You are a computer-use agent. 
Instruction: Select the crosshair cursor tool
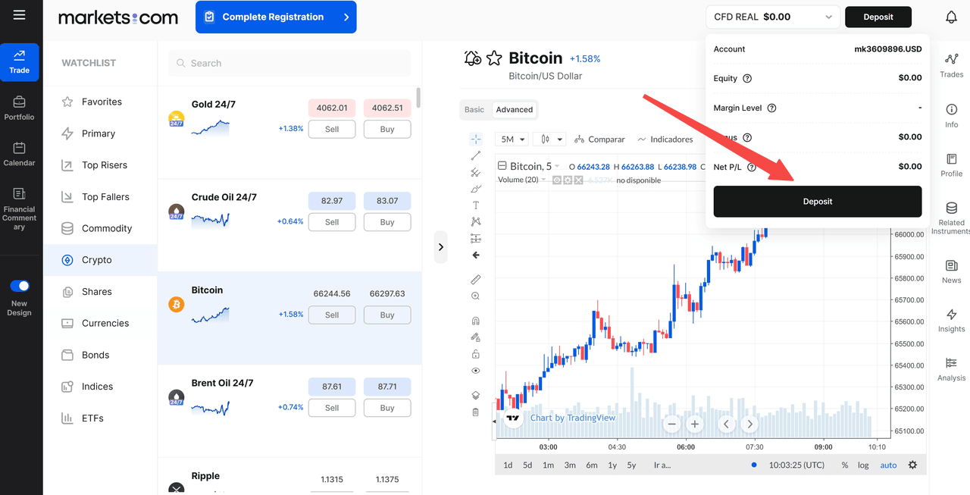(x=476, y=139)
